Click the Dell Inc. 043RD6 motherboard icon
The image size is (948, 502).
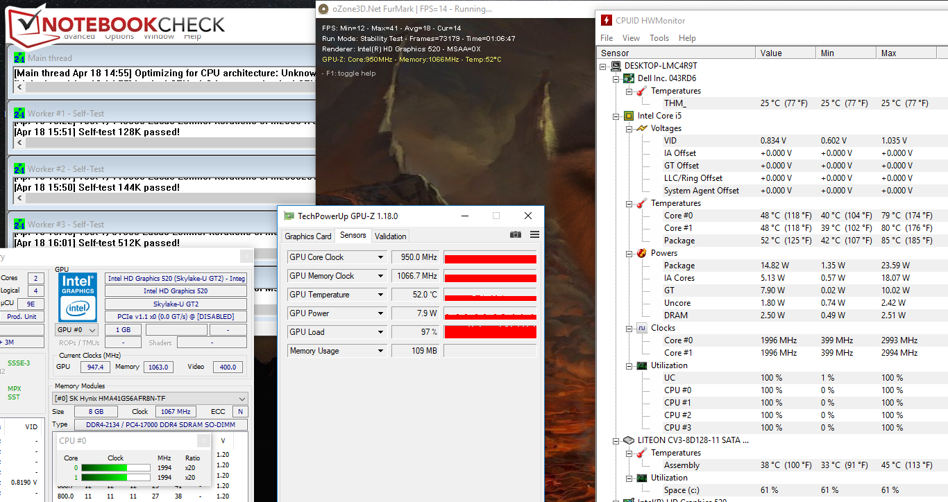(628, 78)
